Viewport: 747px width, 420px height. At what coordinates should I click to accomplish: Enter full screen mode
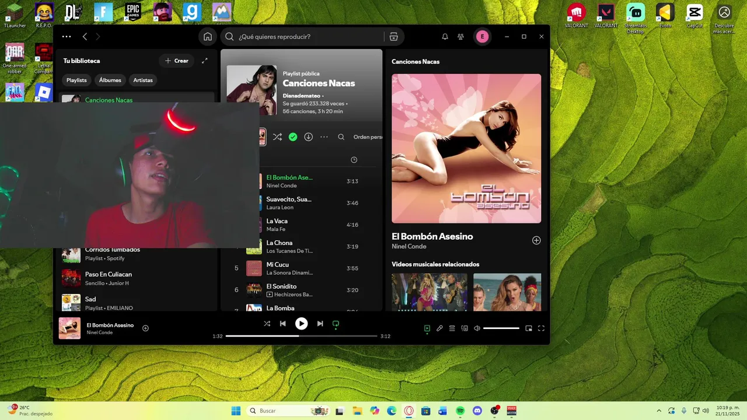541,328
